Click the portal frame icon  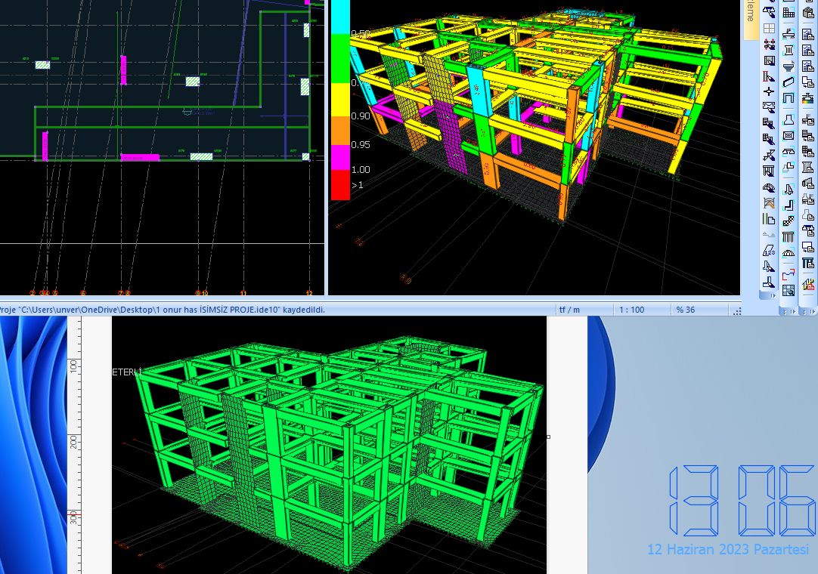pos(789,98)
